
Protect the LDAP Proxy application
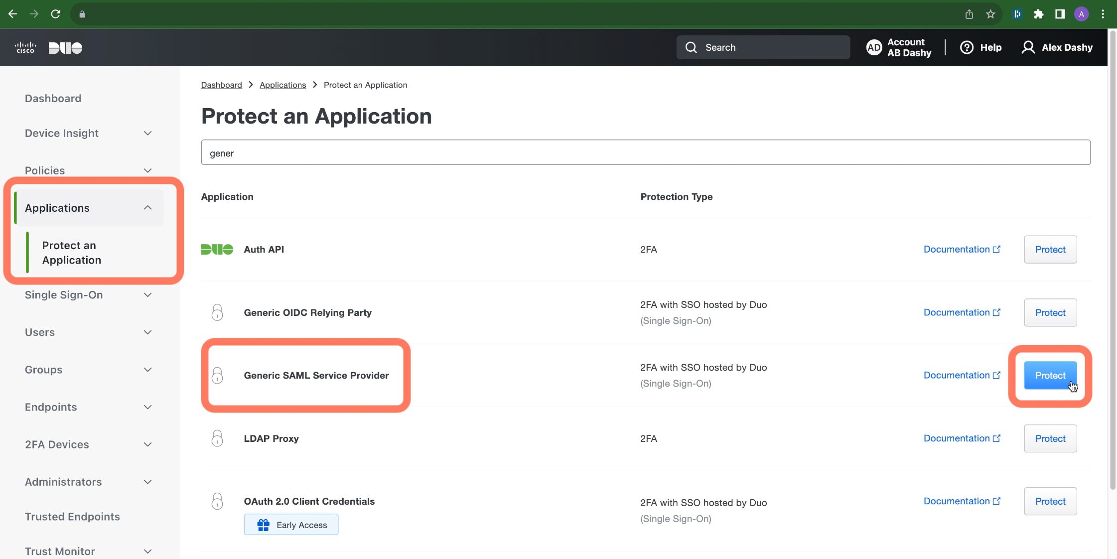1050,438
